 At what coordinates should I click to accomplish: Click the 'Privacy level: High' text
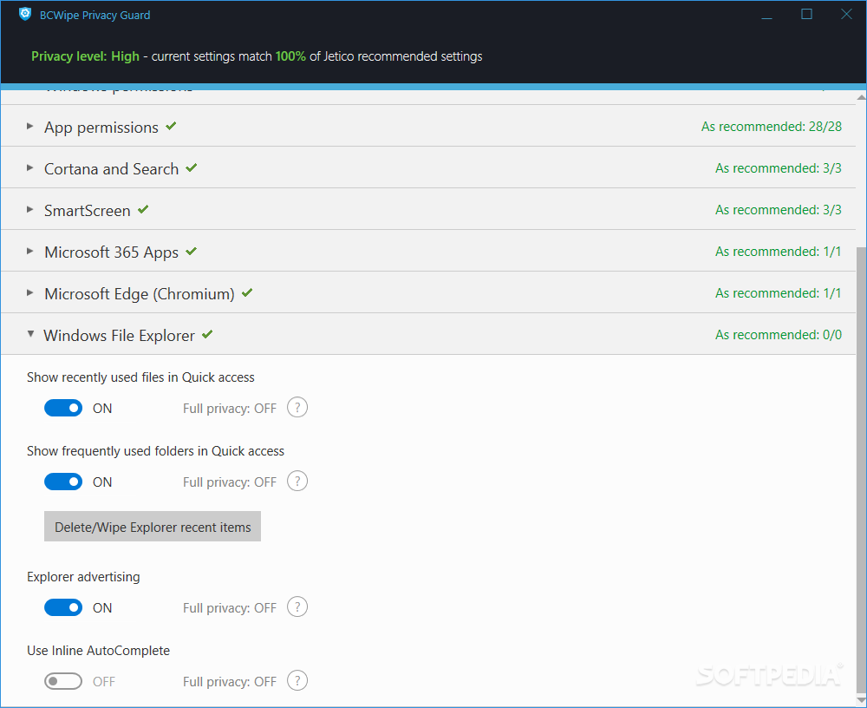point(85,56)
